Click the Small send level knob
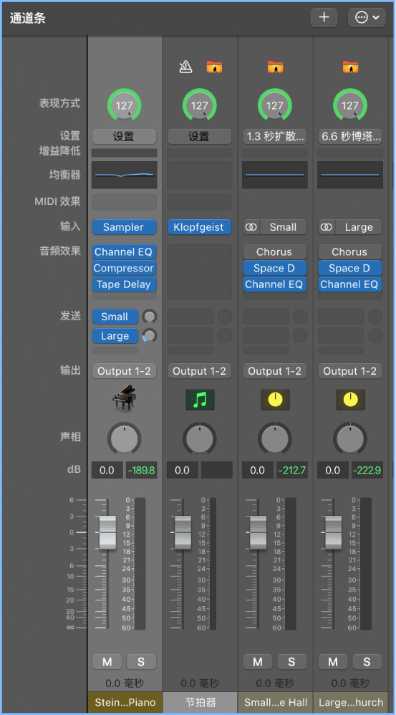The width and height of the screenshot is (396, 715). (150, 317)
